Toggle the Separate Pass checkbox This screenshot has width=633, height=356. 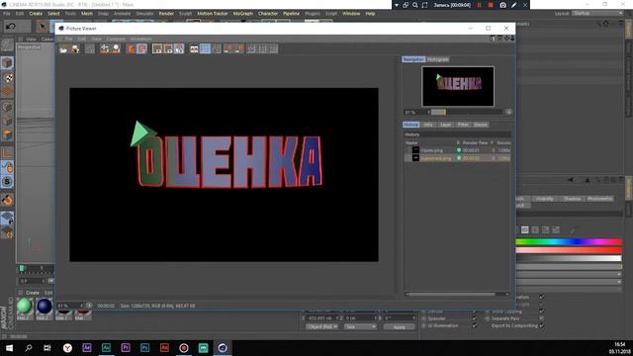click(541, 318)
